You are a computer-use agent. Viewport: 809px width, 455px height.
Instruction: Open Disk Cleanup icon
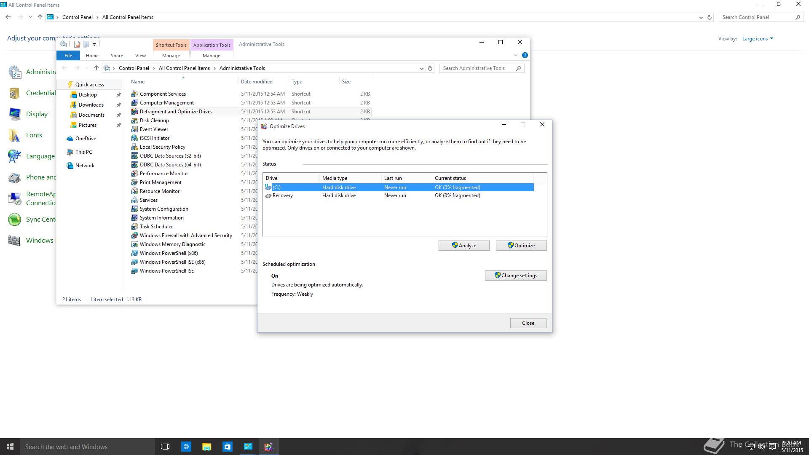point(134,120)
